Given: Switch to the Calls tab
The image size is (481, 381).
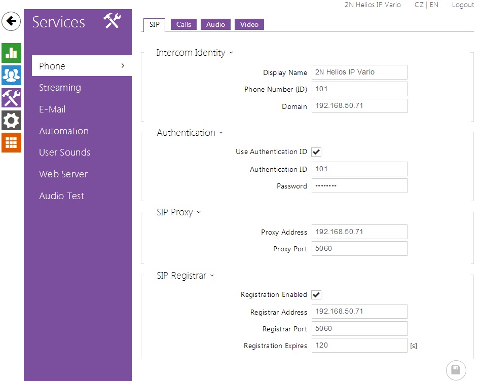Looking at the screenshot, I should coord(183,24).
